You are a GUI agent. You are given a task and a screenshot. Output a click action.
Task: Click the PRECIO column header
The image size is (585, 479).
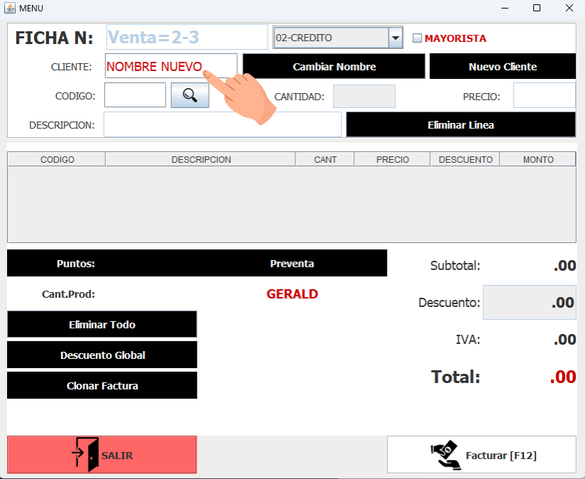tap(392, 159)
